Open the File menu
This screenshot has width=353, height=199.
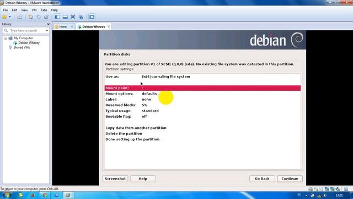coord(6,10)
